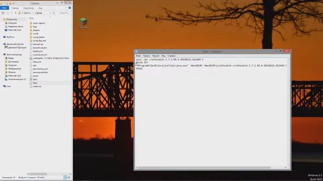Click the Explorer search field
Image resolution: width=323 pixels, height=181 pixels.
point(65,13)
